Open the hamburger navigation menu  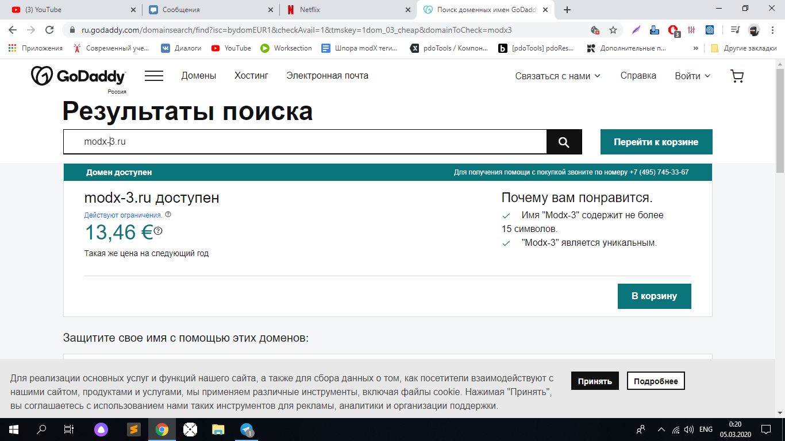(x=154, y=76)
